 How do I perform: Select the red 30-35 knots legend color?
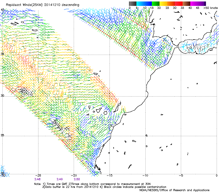tap(179, 4)
